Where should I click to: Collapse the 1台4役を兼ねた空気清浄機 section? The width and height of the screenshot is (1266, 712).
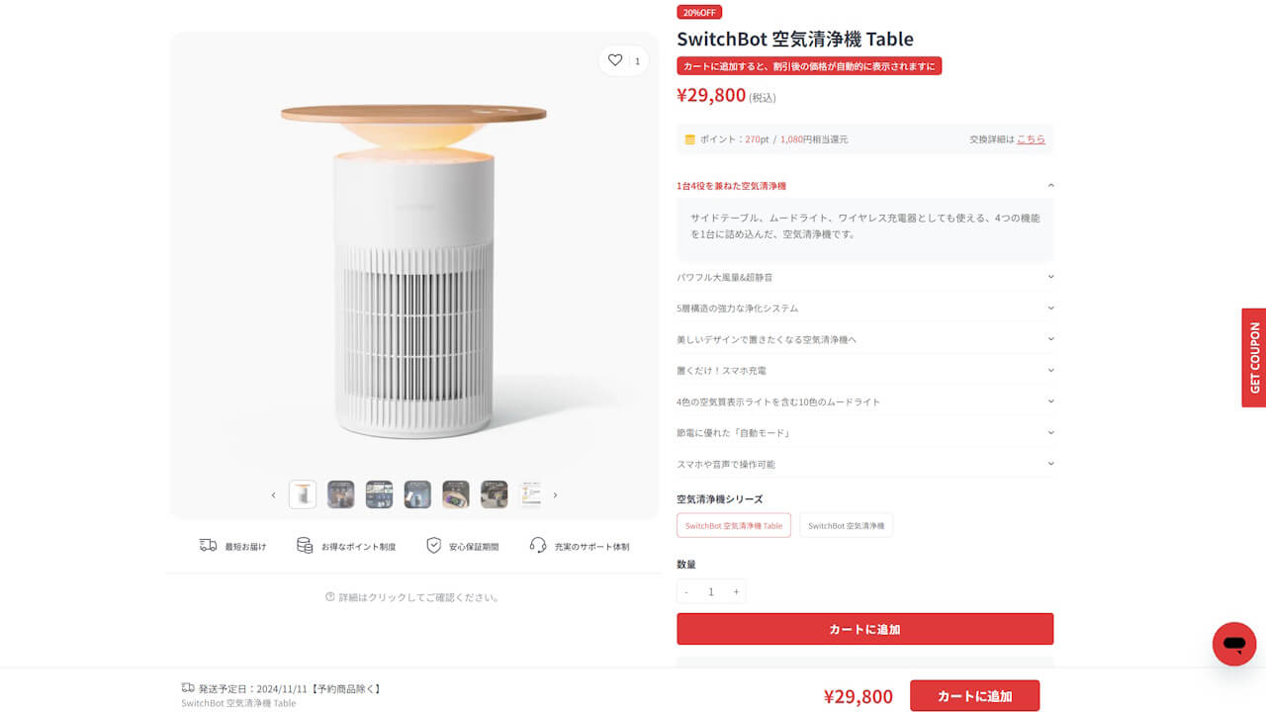1050,186
